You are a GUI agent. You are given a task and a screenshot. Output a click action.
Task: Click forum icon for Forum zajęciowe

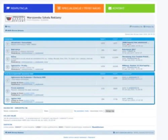(x=8, y=91)
